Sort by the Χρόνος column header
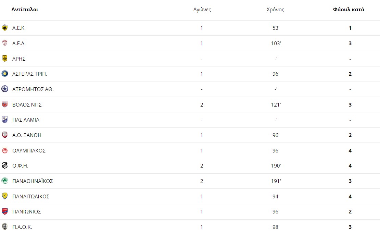The height and width of the screenshot is (234, 380). (x=275, y=10)
